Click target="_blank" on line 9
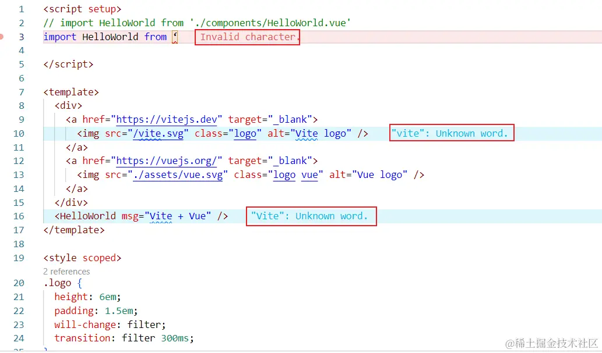The width and height of the screenshot is (602, 353). click(270, 120)
